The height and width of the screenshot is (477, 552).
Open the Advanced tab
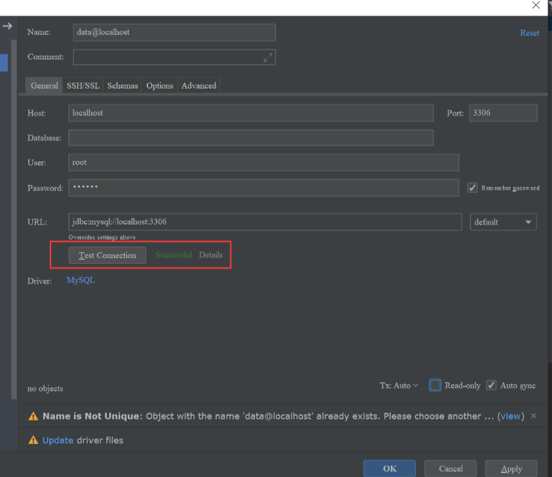click(x=199, y=85)
